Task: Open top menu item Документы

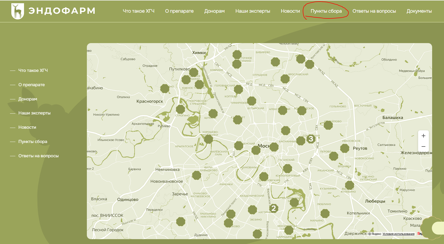Action: [x=419, y=11]
